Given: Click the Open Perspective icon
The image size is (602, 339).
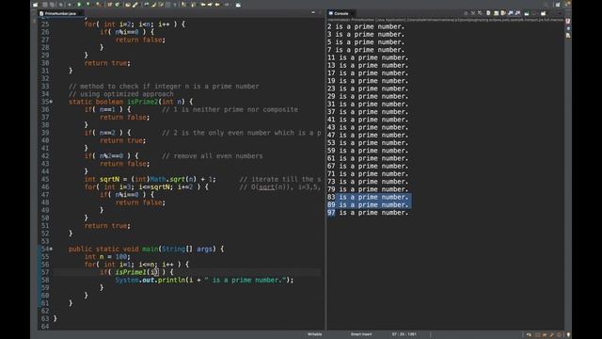Looking at the screenshot, I should click(x=558, y=5).
